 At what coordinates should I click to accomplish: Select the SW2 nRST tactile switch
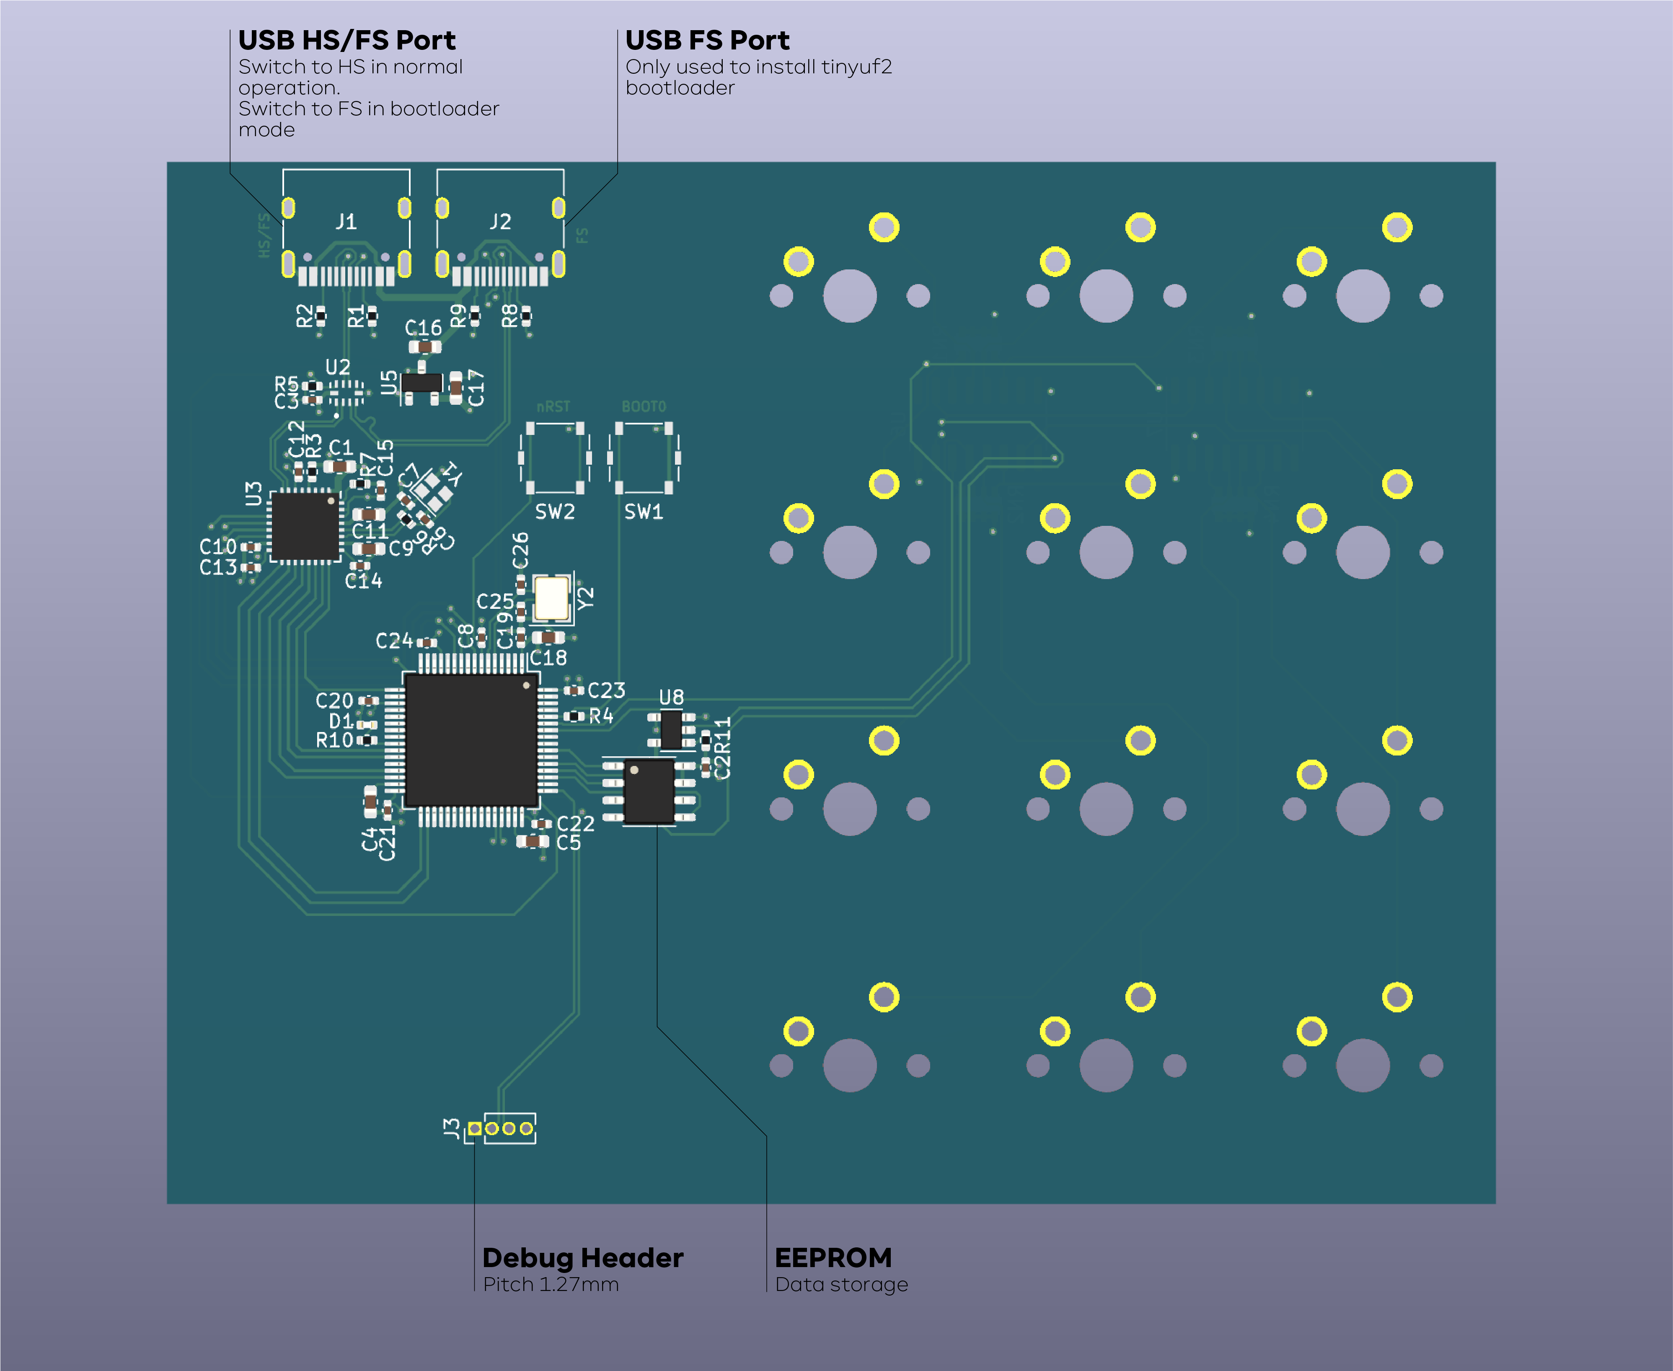coord(555,458)
